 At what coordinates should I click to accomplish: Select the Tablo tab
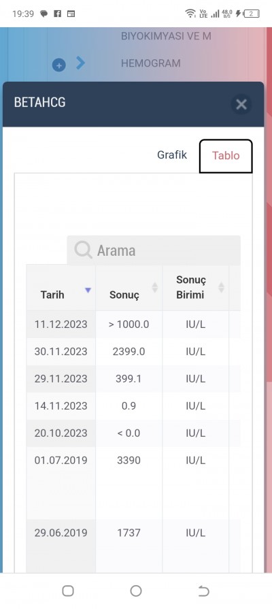tap(226, 156)
